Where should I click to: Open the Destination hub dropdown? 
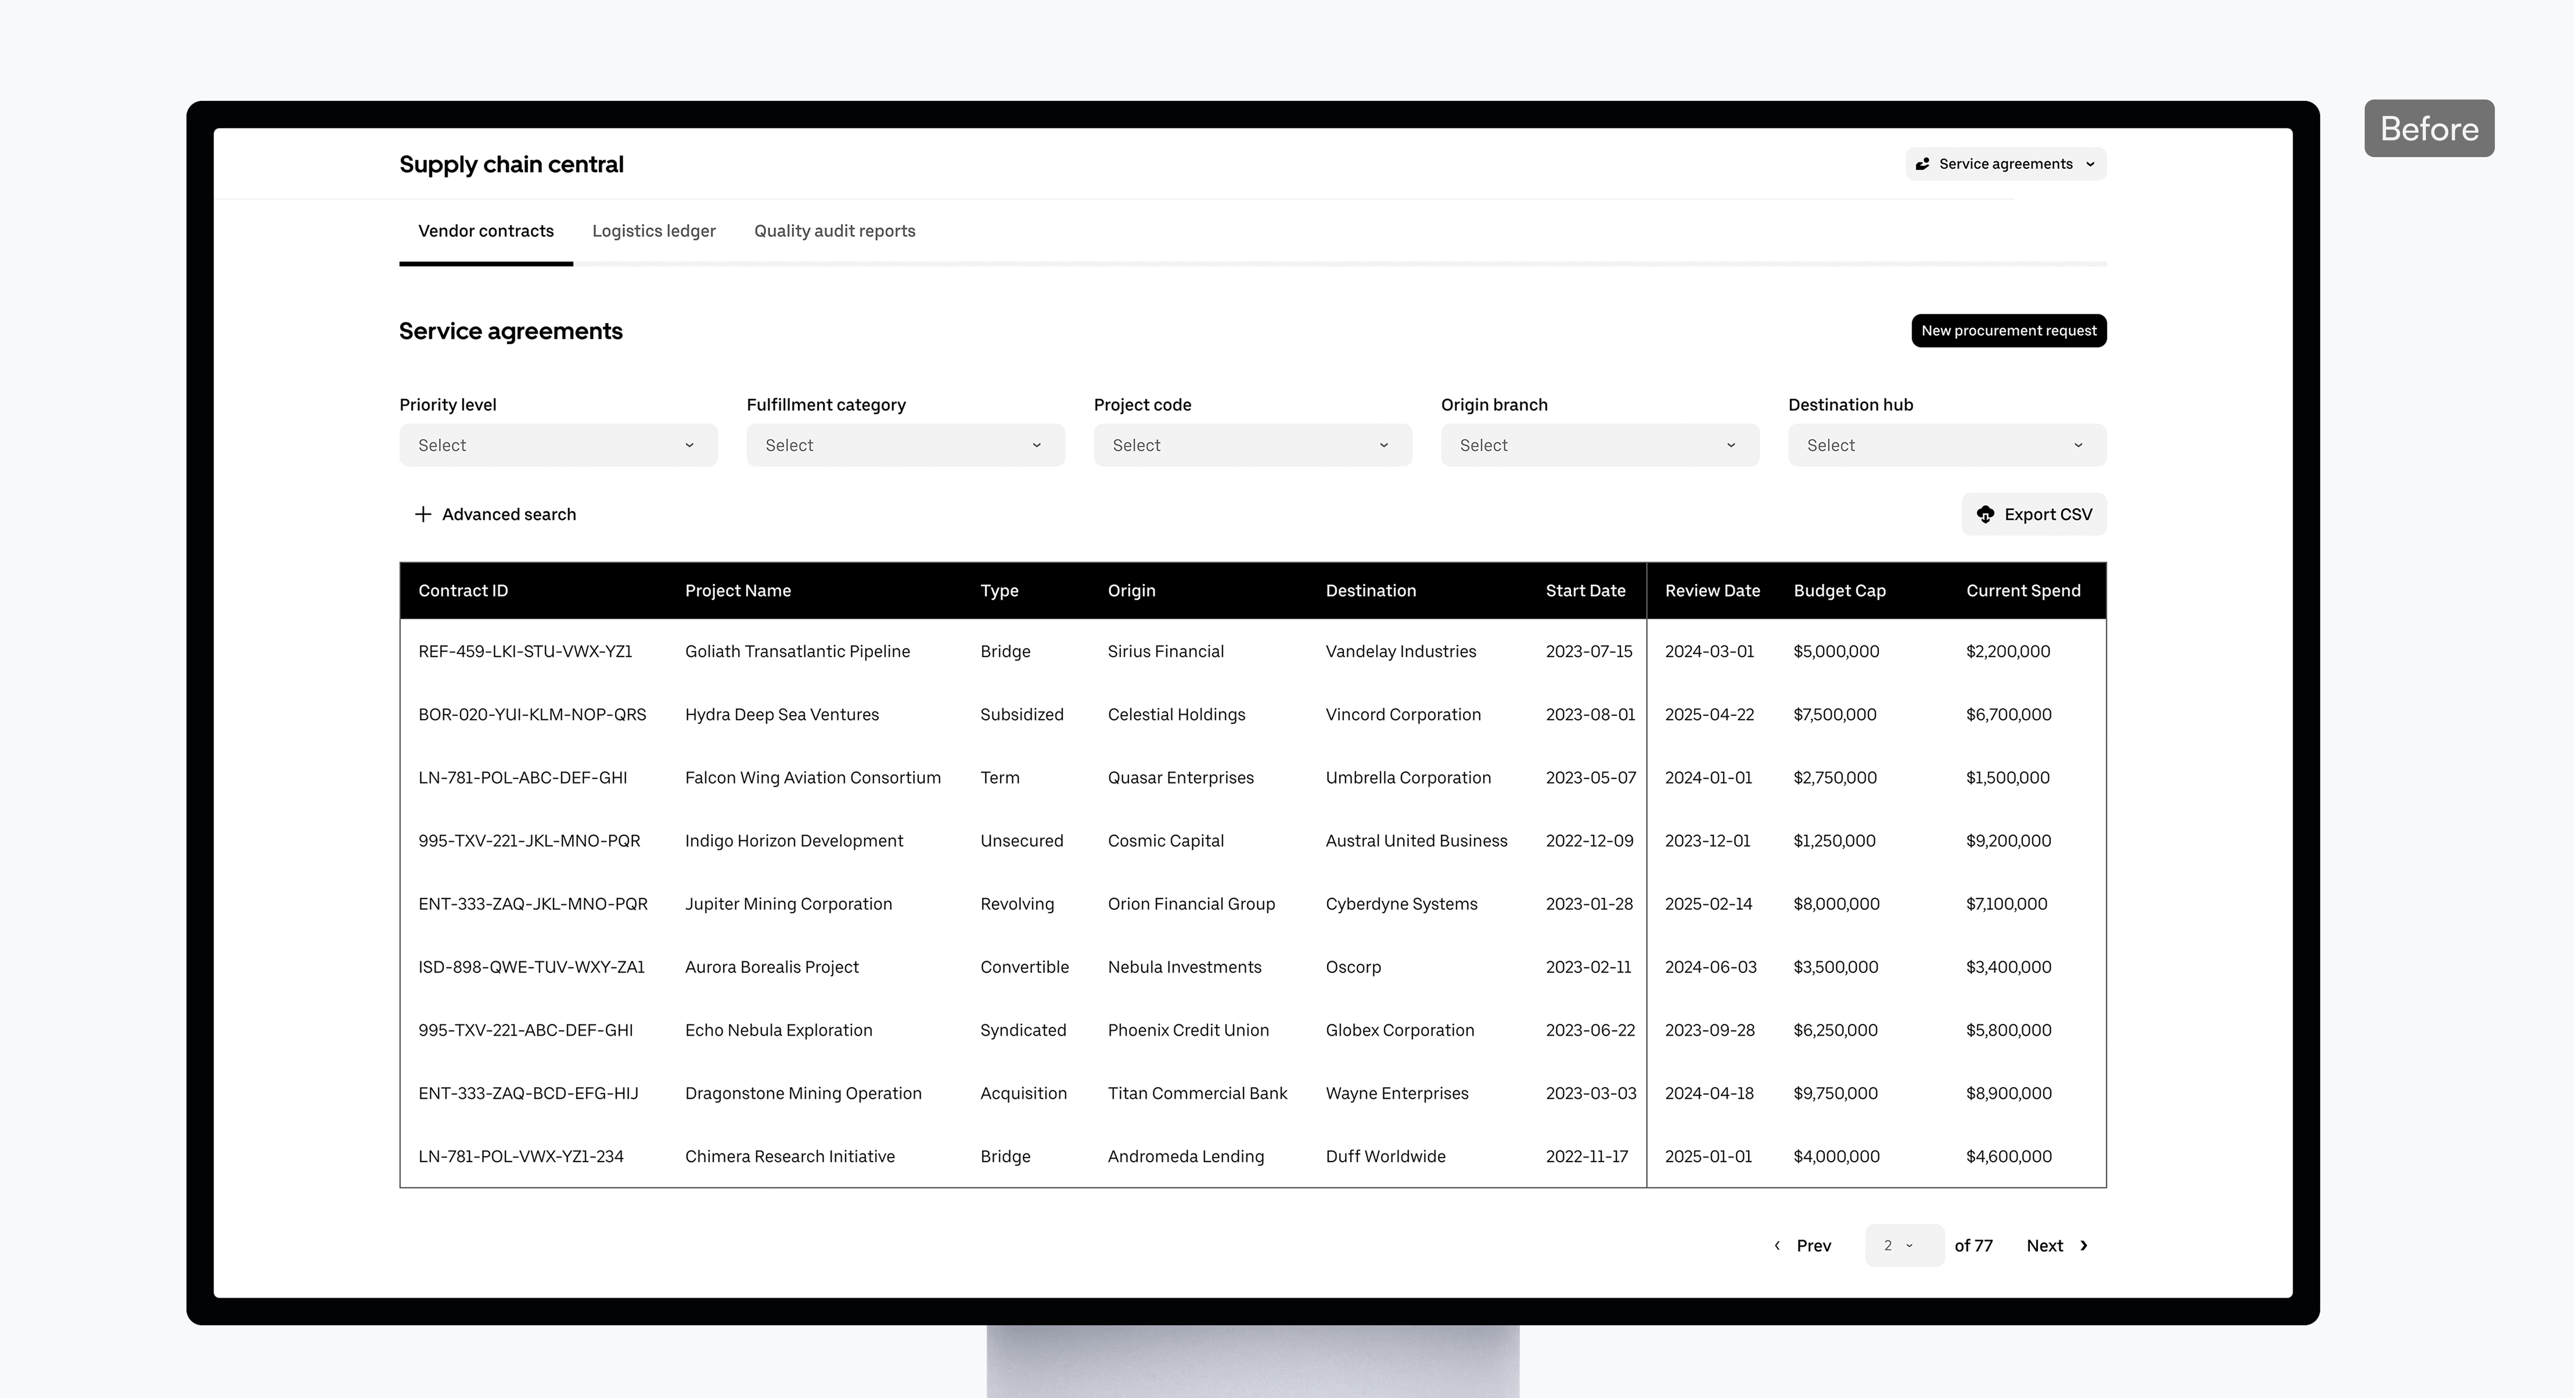[x=1947, y=445]
